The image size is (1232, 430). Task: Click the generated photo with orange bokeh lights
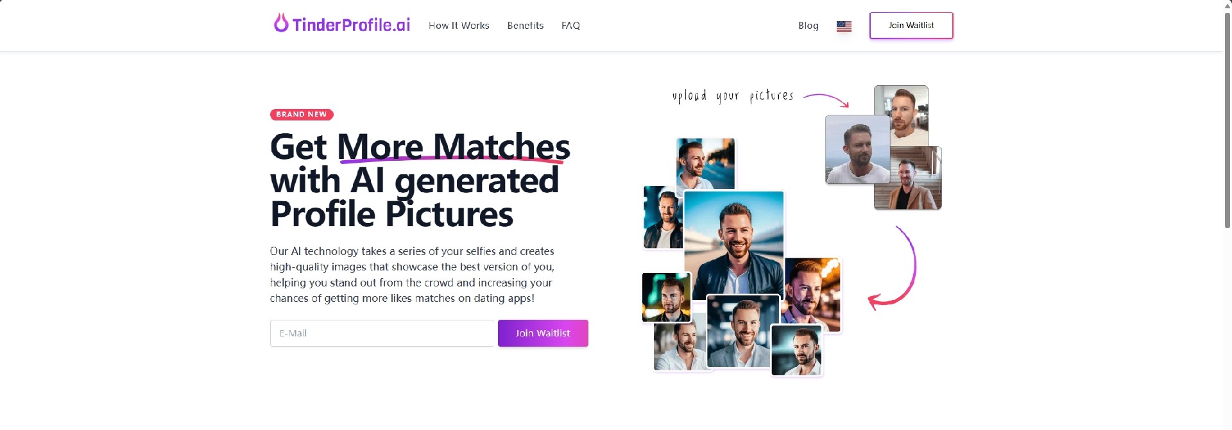pyautogui.click(x=812, y=295)
